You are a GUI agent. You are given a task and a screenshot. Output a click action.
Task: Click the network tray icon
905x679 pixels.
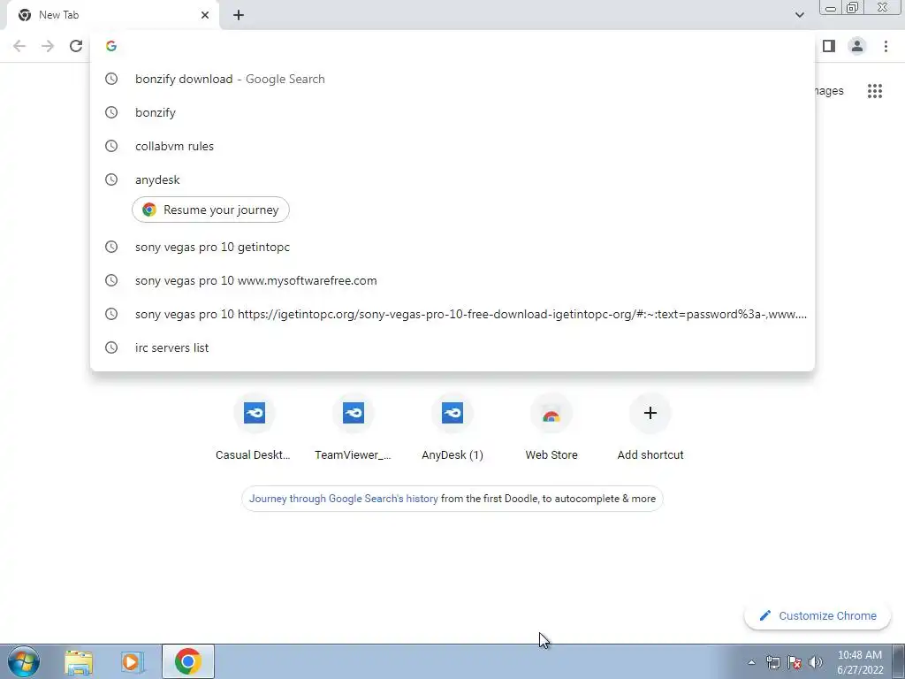pyautogui.click(x=772, y=662)
